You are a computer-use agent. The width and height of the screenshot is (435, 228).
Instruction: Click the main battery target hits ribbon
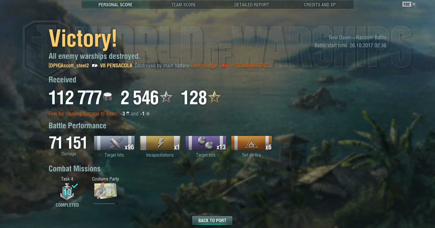(114, 143)
